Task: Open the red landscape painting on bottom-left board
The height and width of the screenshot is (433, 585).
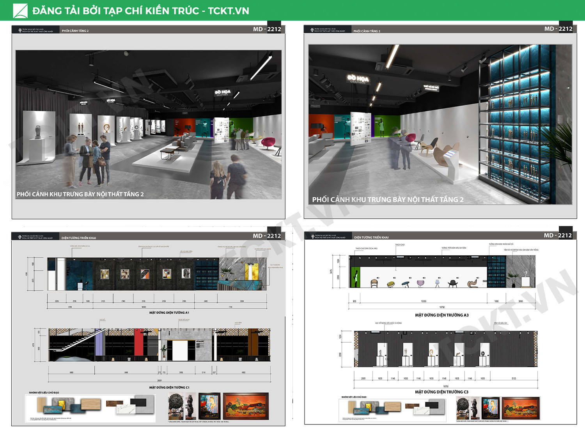Action: click(x=246, y=406)
